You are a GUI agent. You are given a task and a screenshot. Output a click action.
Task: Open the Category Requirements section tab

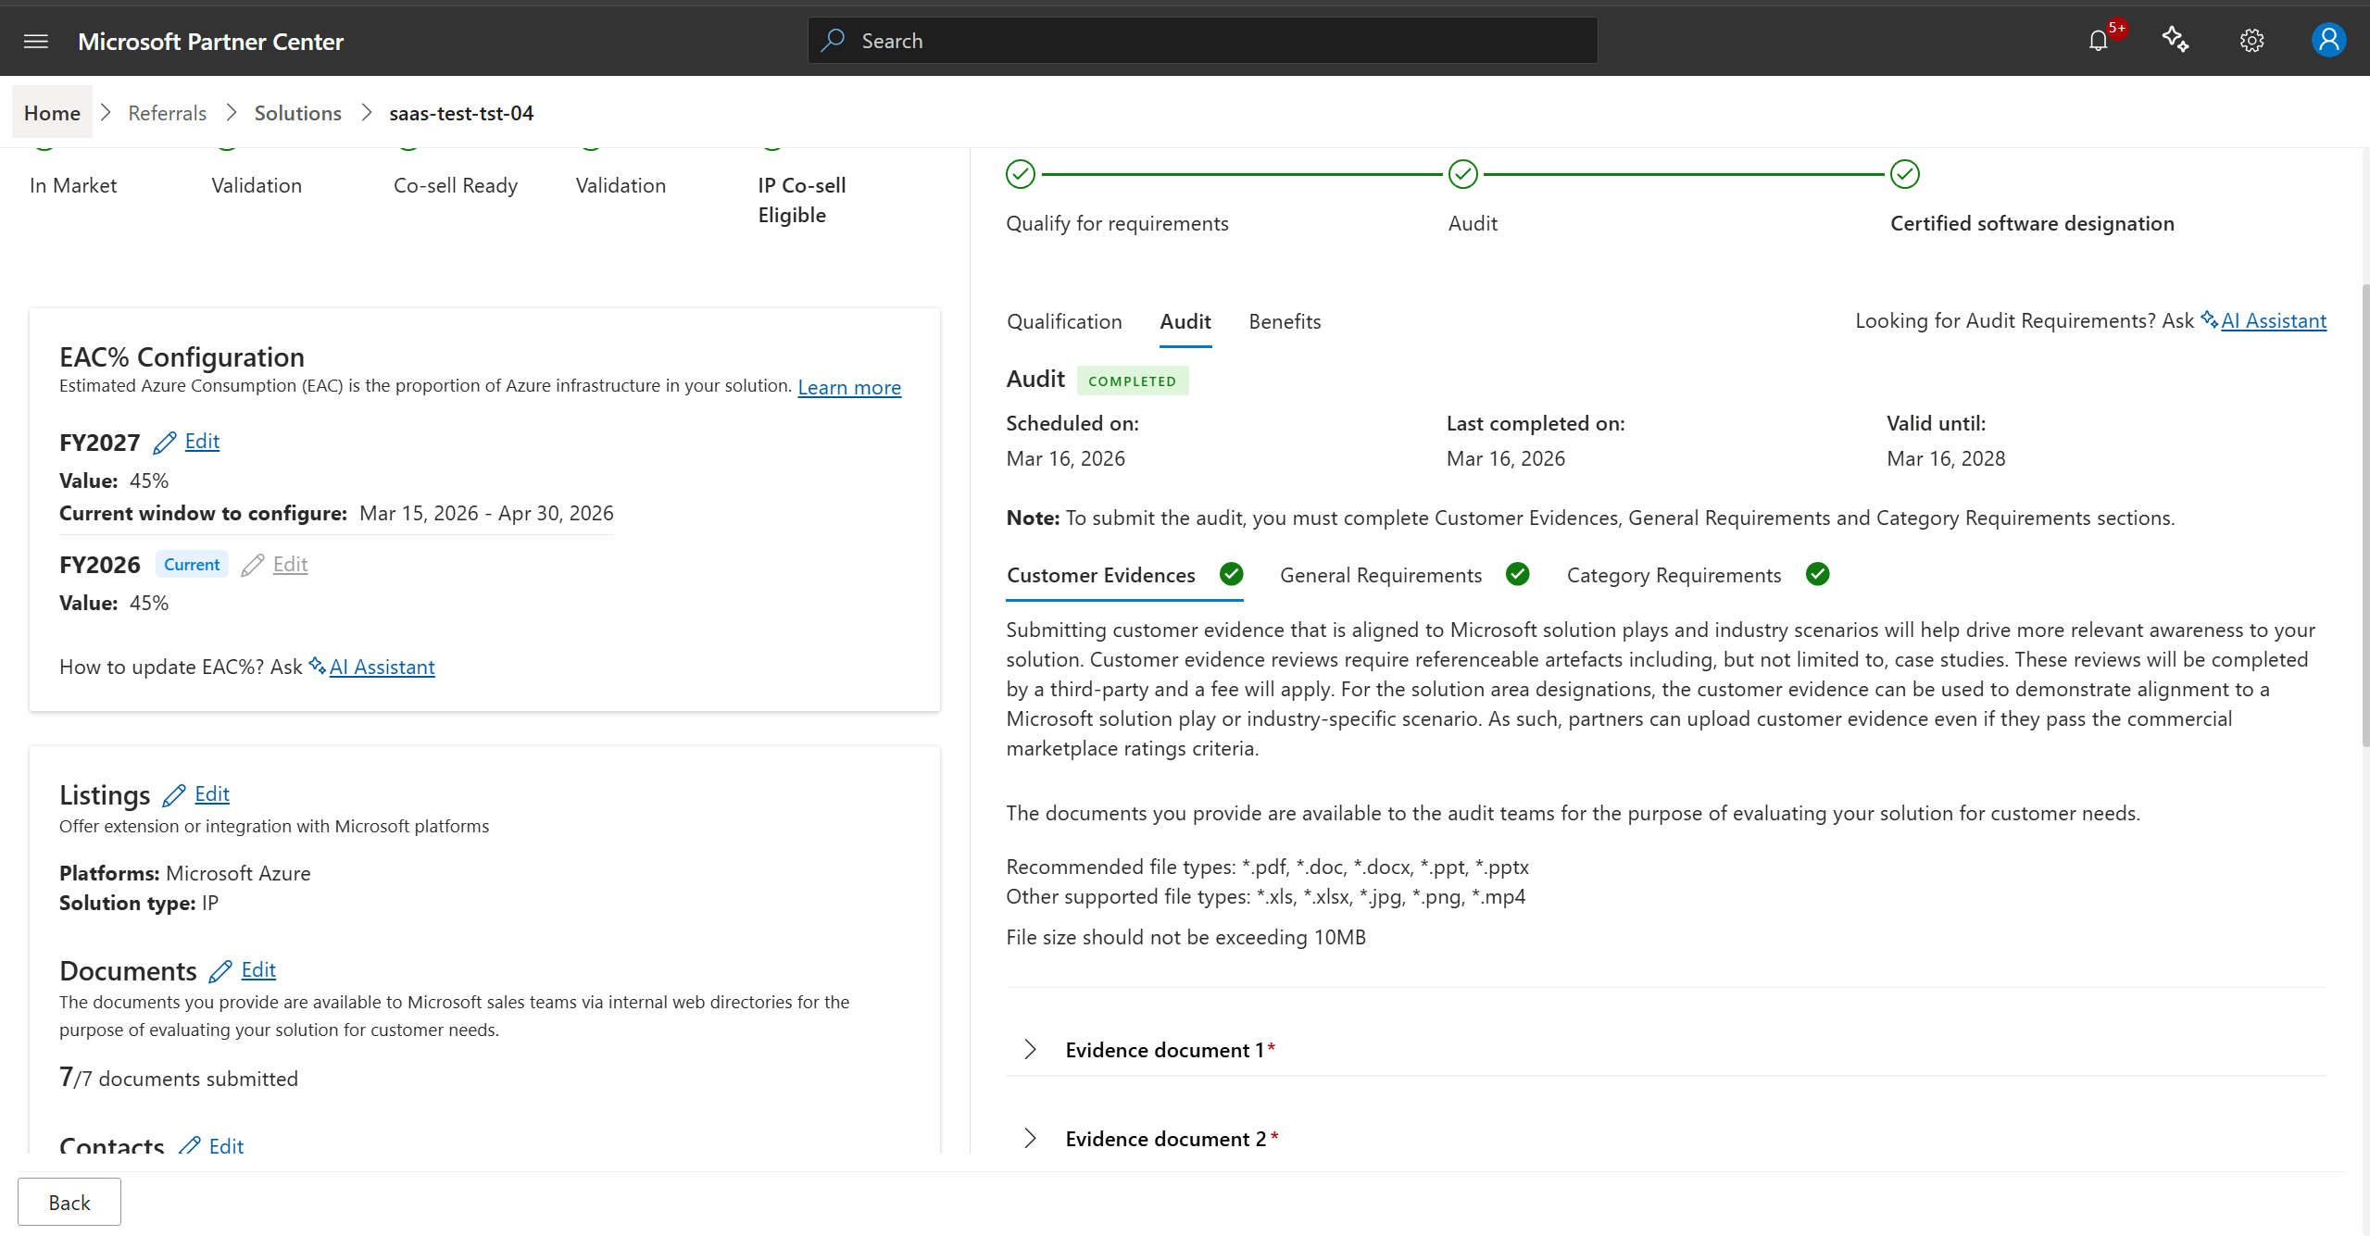(1674, 575)
